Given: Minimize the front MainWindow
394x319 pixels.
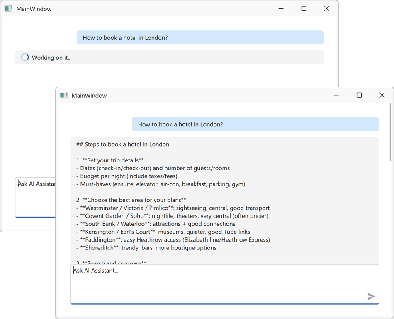Looking at the screenshot, I should (336, 95).
